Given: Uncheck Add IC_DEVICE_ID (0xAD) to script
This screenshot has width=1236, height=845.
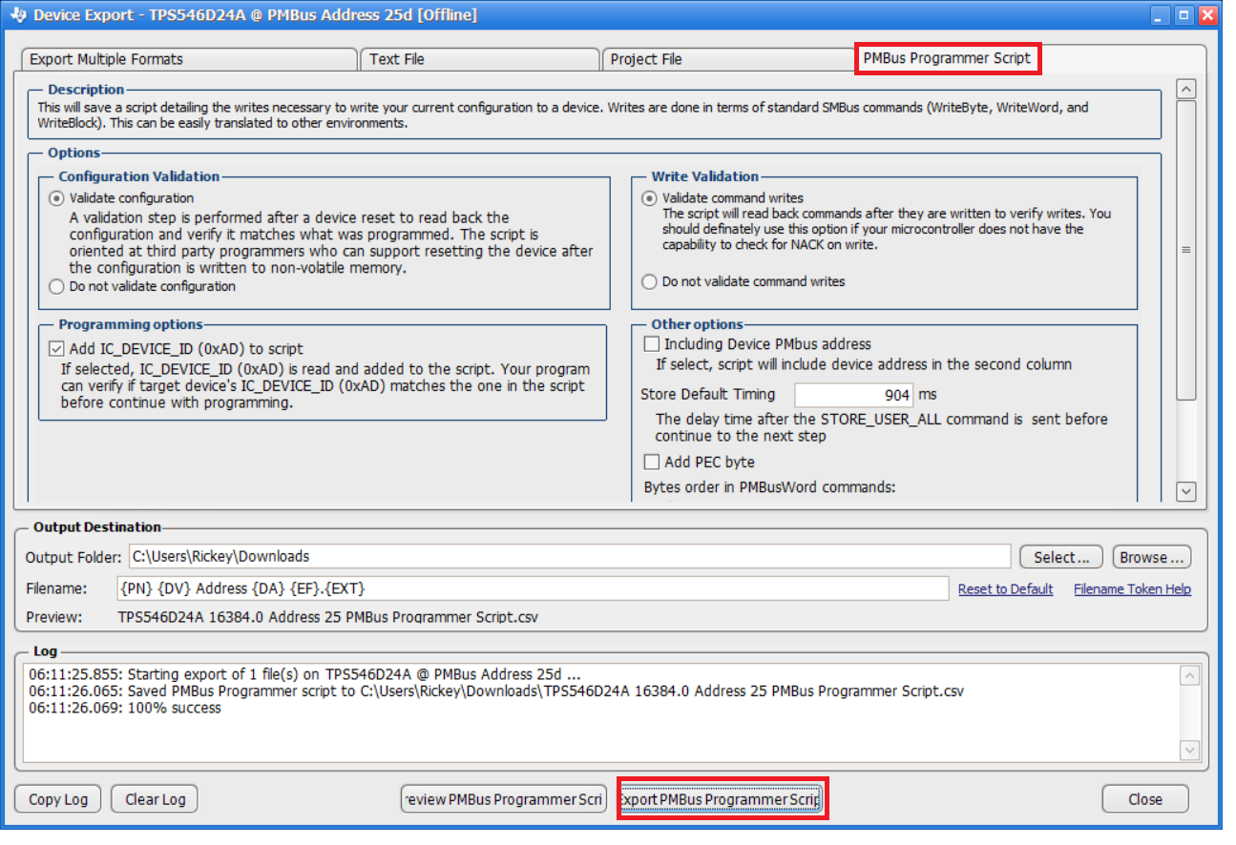Looking at the screenshot, I should coord(56,349).
